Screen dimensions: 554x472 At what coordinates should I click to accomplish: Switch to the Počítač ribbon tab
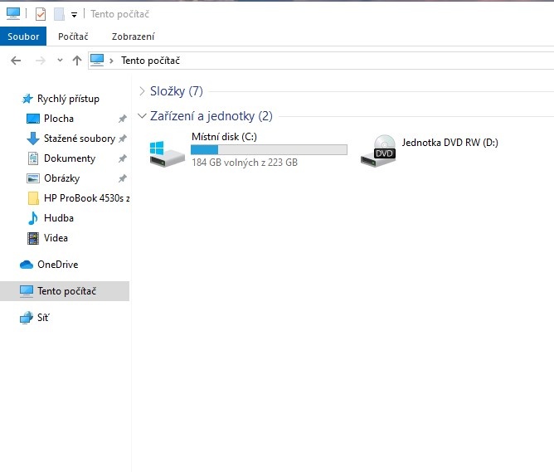(x=73, y=36)
